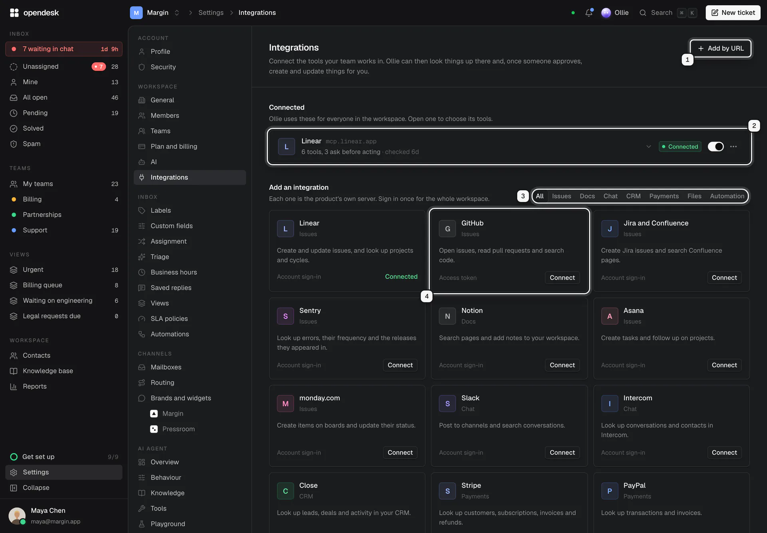Filter integrations by CRM
Image resolution: width=767 pixels, height=533 pixels.
coord(633,196)
